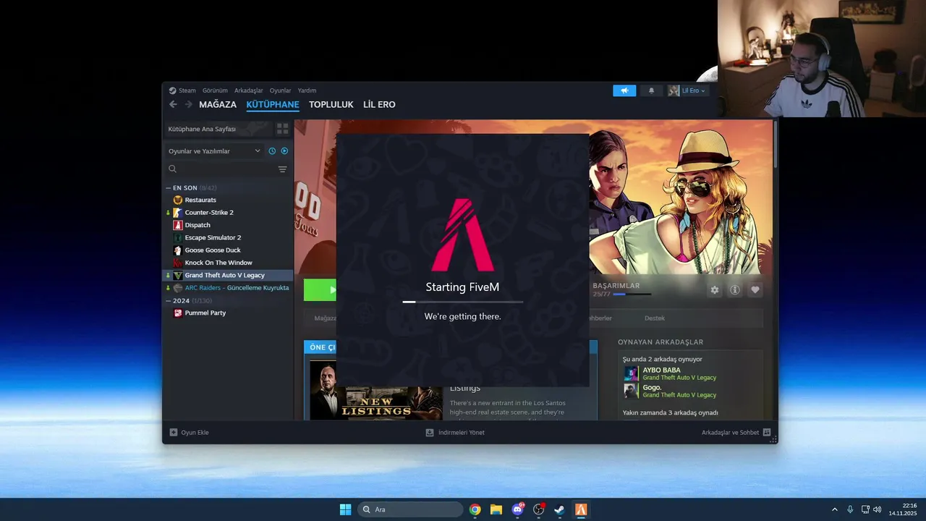Open İndirmeleri Yönet downloads manager
Image resolution: width=926 pixels, height=521 pixels.
click(x=455, y=432)
